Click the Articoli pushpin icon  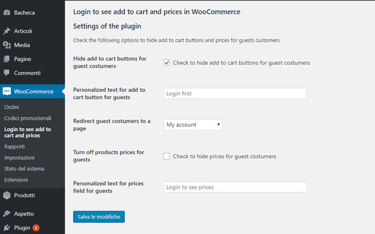point(7,31)
